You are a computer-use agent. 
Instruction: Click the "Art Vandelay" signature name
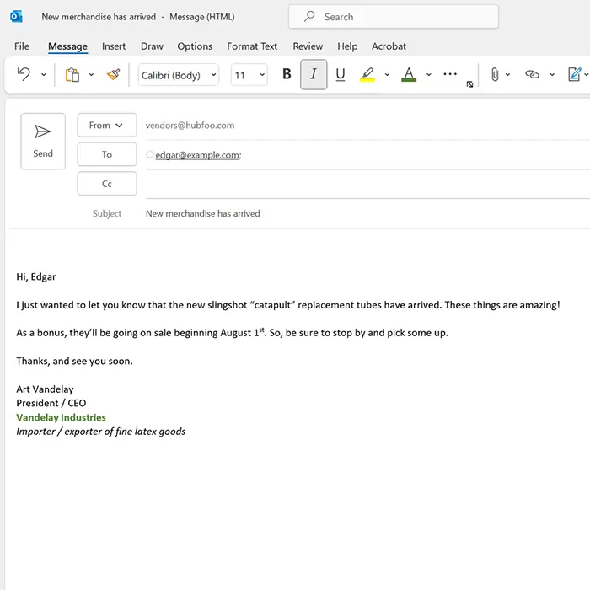[x=45, y=389]
